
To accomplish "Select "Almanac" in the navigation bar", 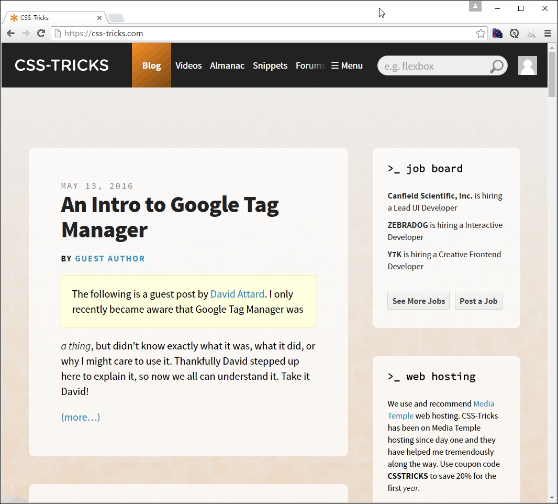I will tap(227, 65).
